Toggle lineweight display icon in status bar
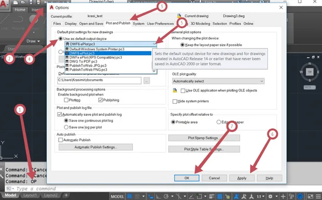Image resolution: width=322 pixels, height=200 pixels. [212, 196]
